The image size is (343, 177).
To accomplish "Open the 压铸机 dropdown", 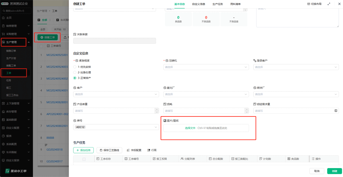I will coord(206,67).
